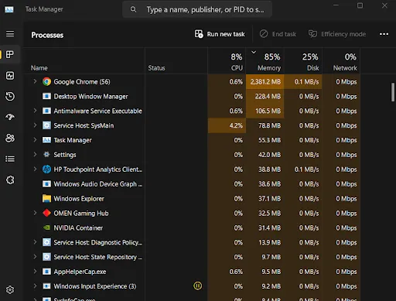Expand HP Touchpoint Analytics Client row

tap(35, 169)
